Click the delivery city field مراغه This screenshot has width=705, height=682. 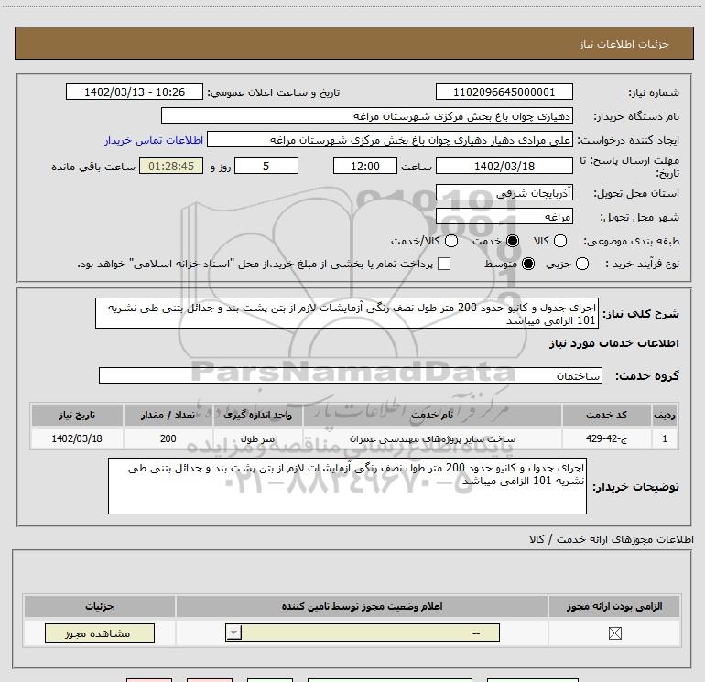[x=504, y=217]
